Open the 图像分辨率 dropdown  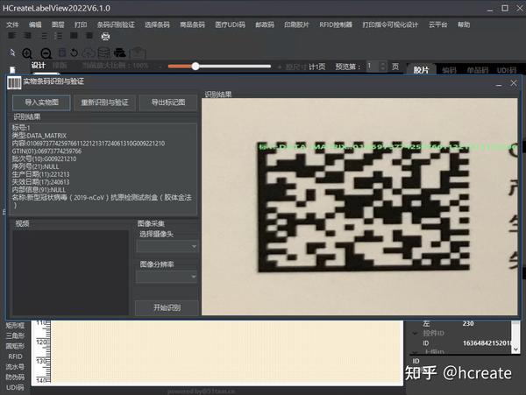coord(167,277)
